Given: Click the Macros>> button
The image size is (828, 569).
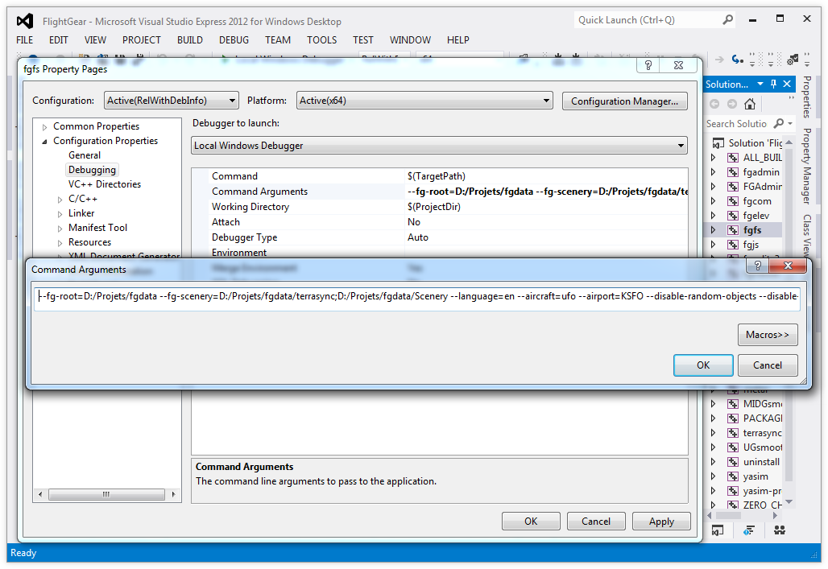Looking at the screenshot, I should pyautogui.click(x=768, y=335).
